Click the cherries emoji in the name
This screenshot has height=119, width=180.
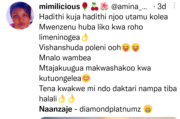(95, 6)
